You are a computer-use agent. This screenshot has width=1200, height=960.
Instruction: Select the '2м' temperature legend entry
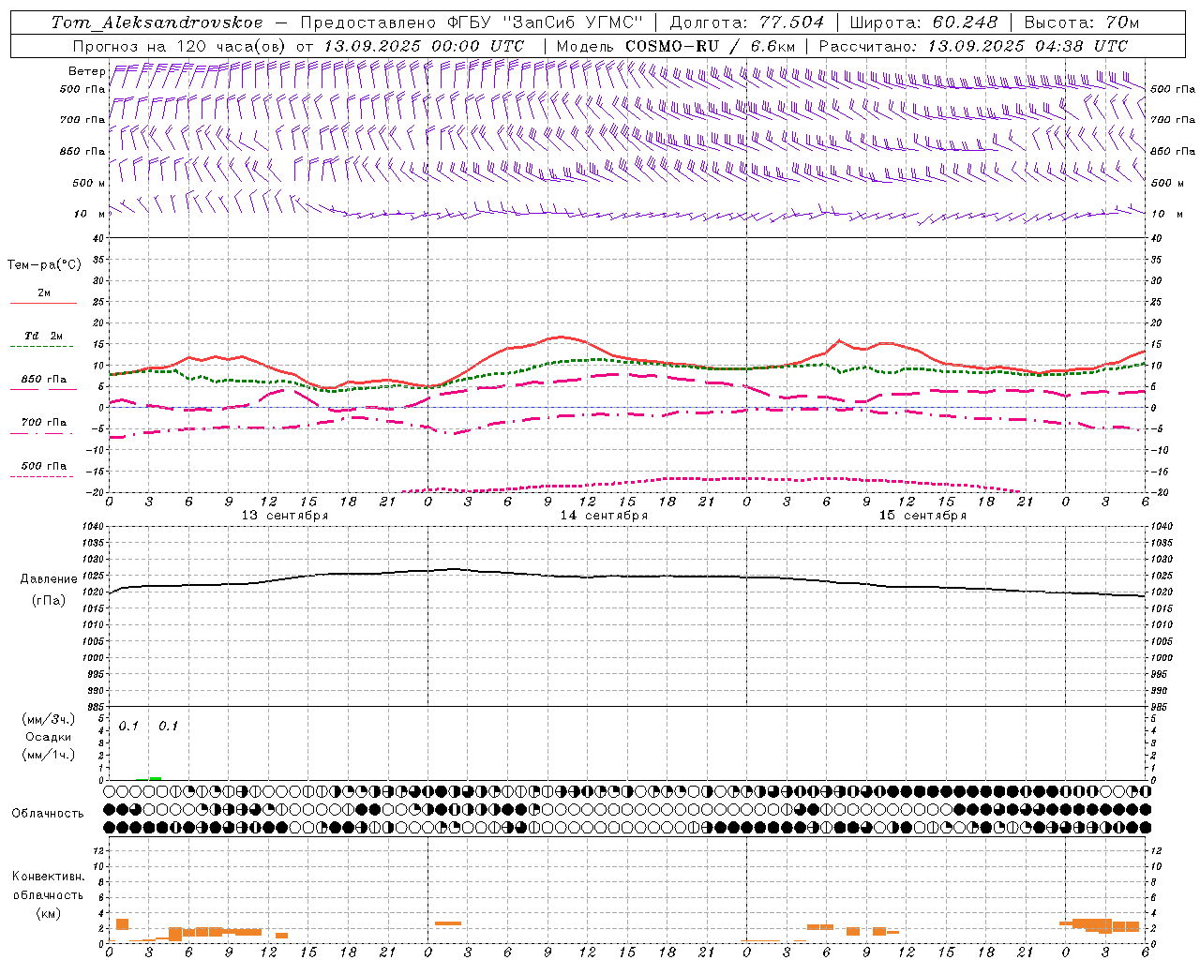pos(44,293)
